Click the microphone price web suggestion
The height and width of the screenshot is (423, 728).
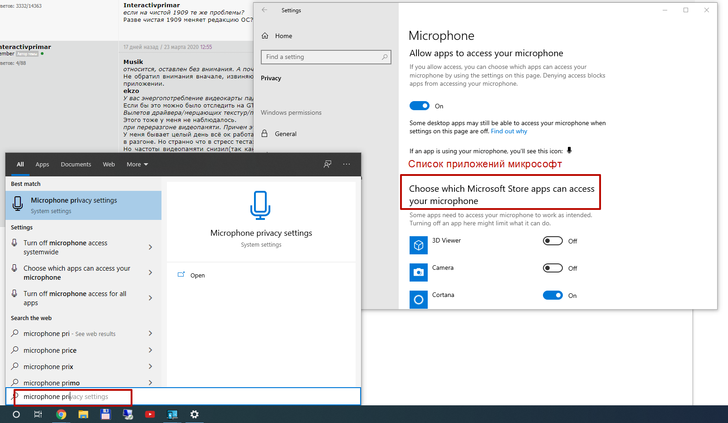83,350
